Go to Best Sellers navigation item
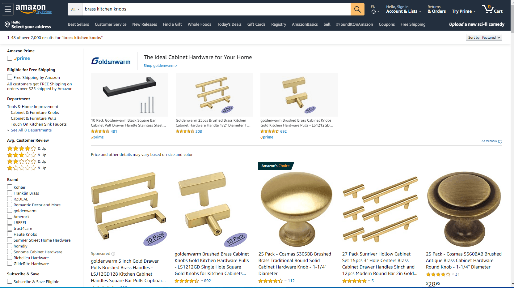 78,24
